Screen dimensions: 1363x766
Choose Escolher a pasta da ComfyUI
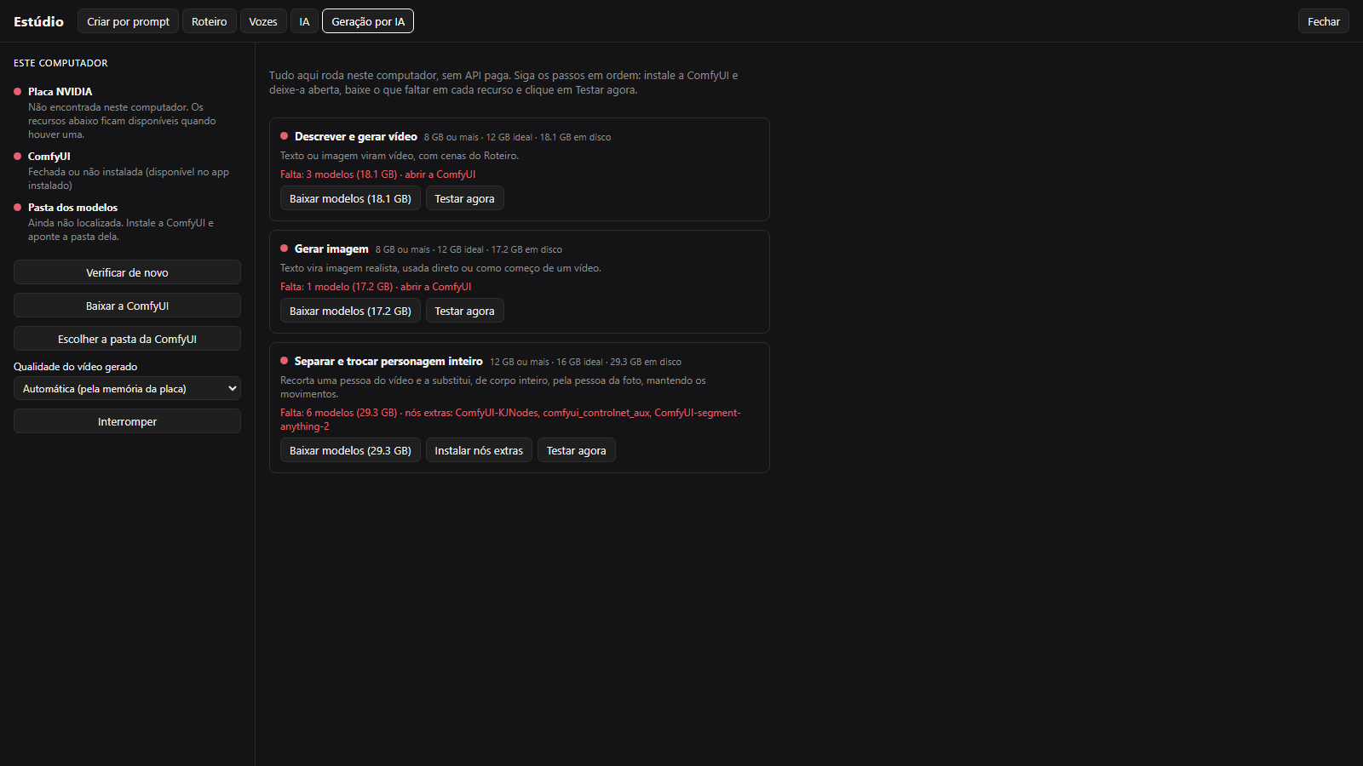127,339
